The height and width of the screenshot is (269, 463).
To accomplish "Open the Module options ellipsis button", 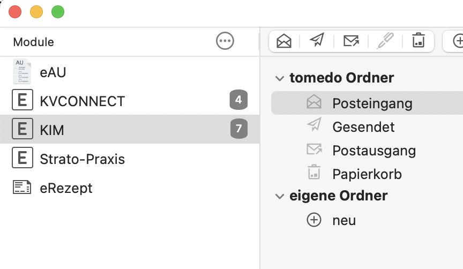I will coord(225,41).
